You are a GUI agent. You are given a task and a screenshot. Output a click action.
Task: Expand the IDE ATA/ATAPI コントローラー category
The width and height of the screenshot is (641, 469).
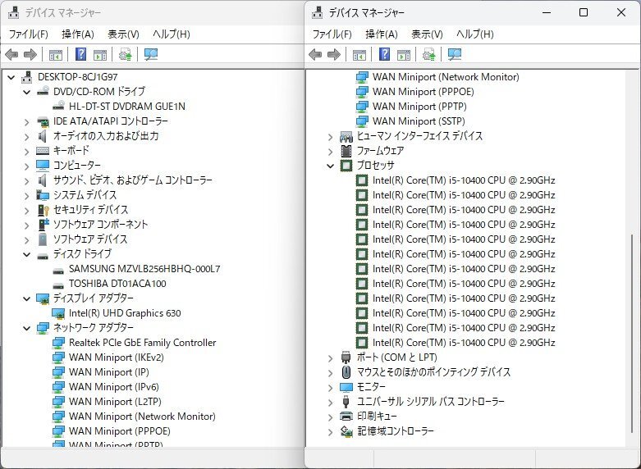point(26,121)
